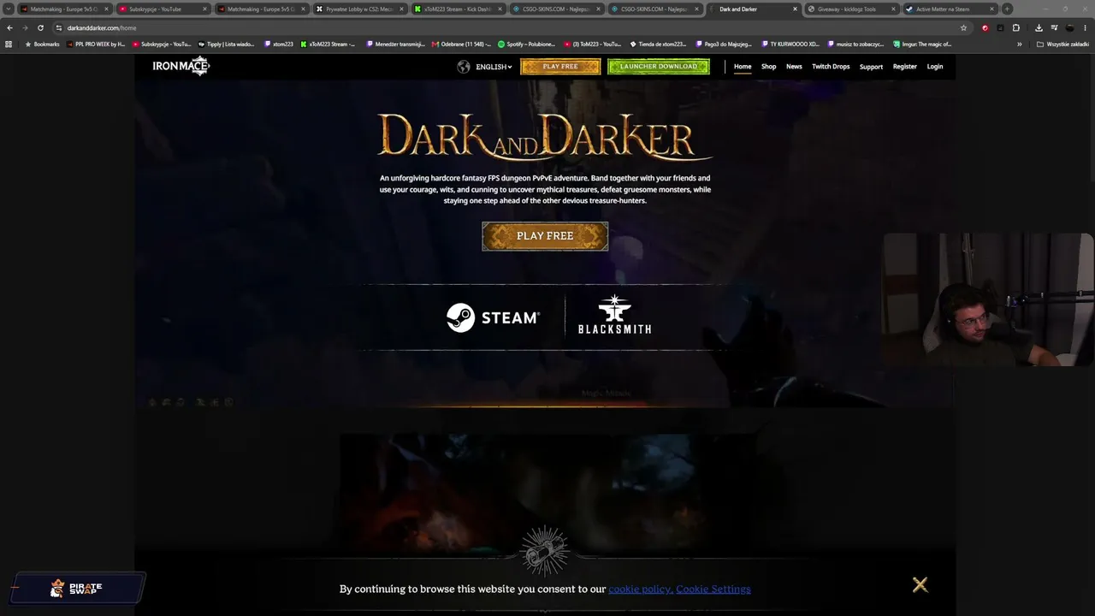Open the Bookmarks bookmark folder
Image resolution: width=1095 pixels, height=616 pixels.
[x=43, y=44]
